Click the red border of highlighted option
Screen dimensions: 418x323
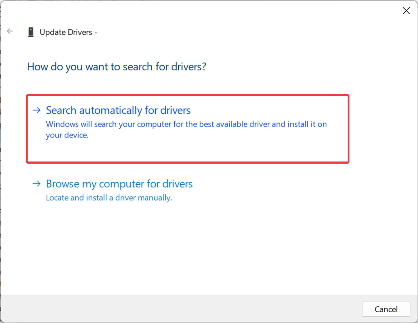[188, 95]
